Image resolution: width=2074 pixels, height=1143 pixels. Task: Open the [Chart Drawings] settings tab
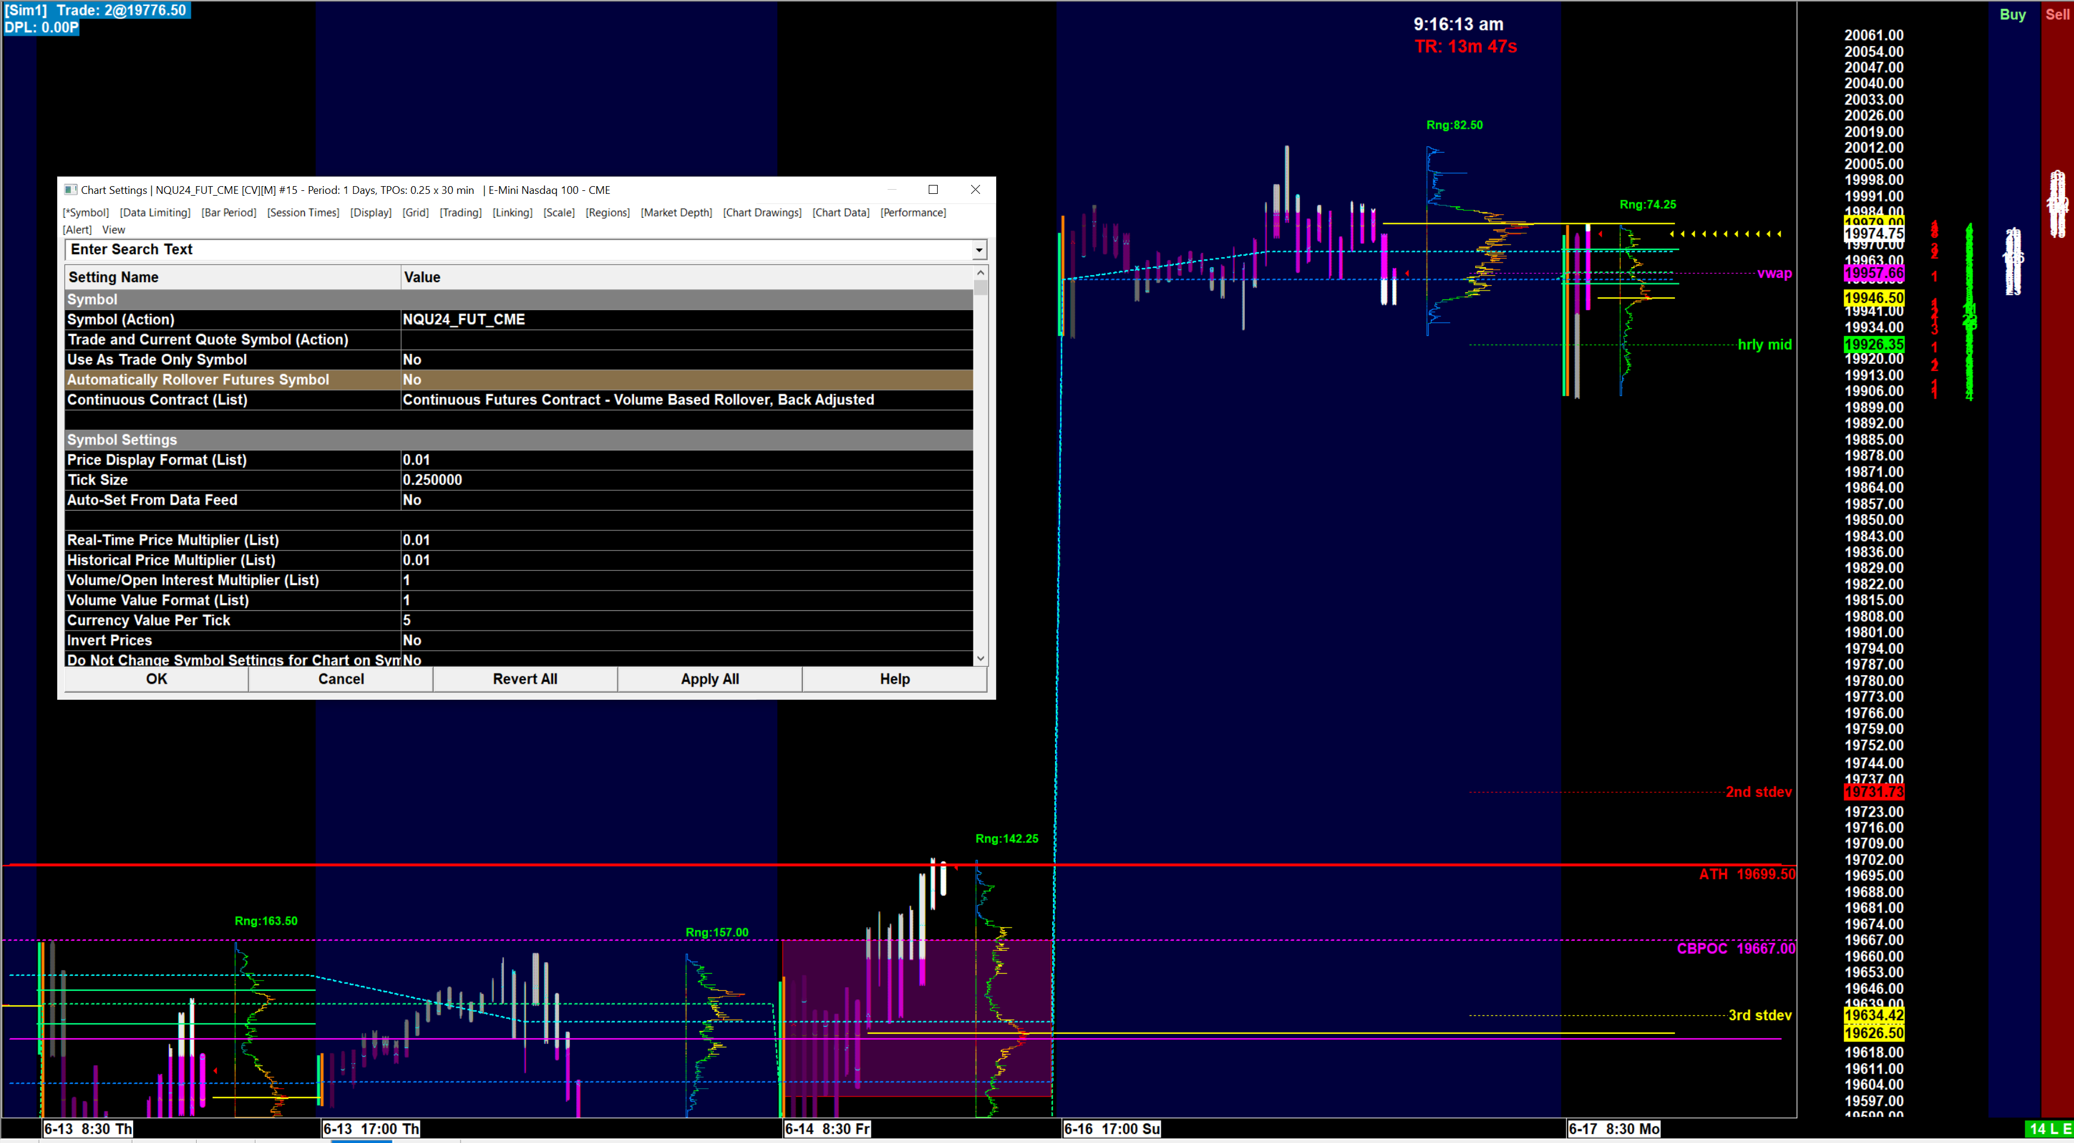click(x=762, y=212)
